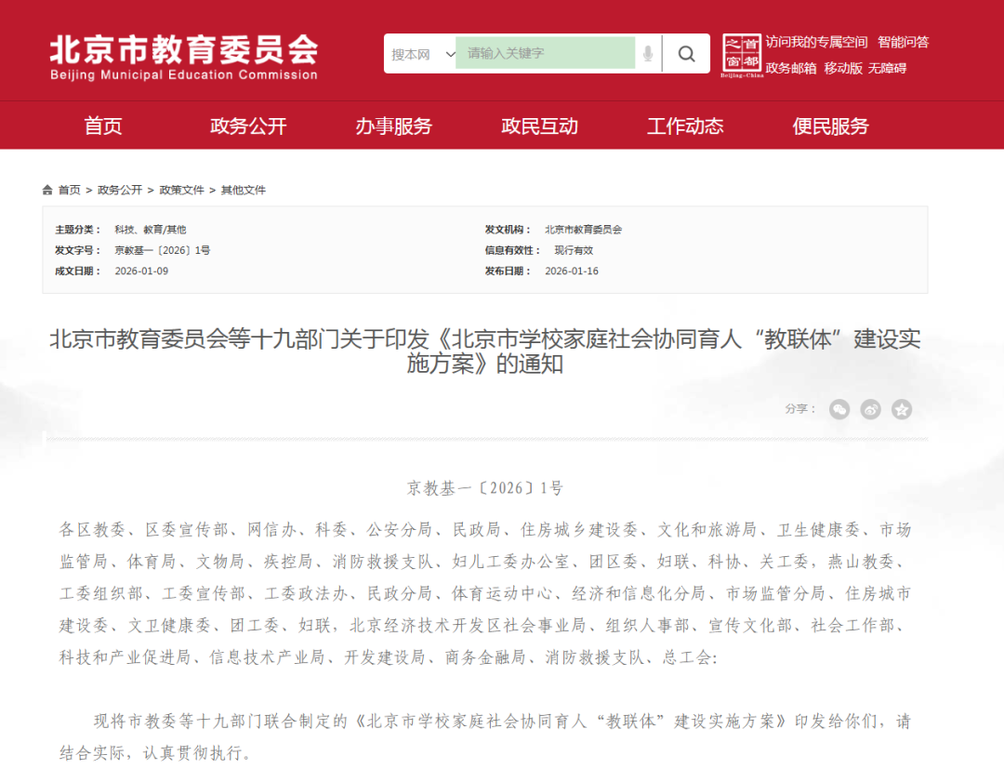Image resolution: width=1004 pixels, height=782 pixels.
Task: Select 政民互动 in the navigation bar
Action: (539, 126)
